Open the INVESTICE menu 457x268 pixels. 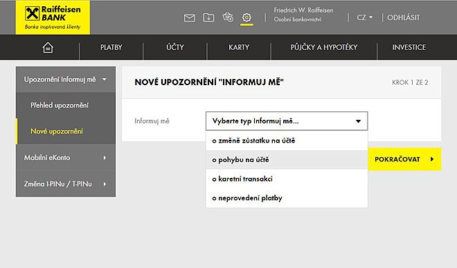(409, 47)
